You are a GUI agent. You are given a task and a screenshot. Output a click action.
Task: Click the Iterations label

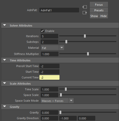[32, 36]
